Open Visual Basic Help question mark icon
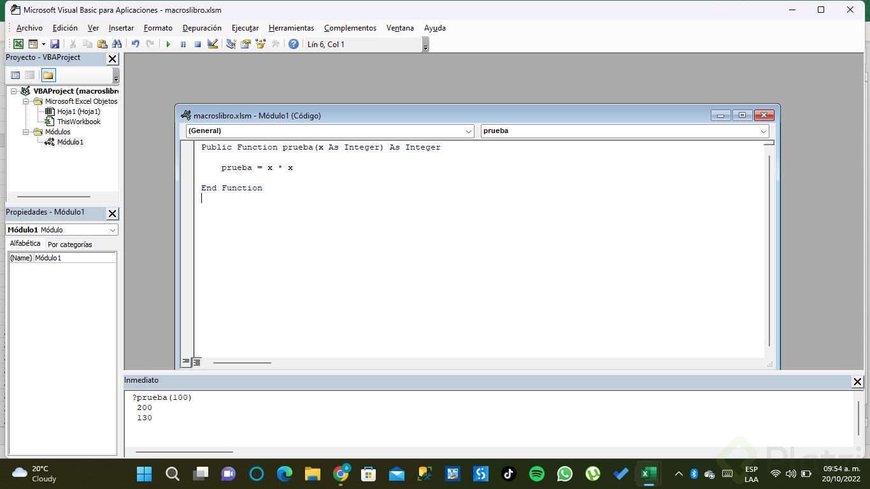This screenshot has height=489, width=870. pos(294,44)
